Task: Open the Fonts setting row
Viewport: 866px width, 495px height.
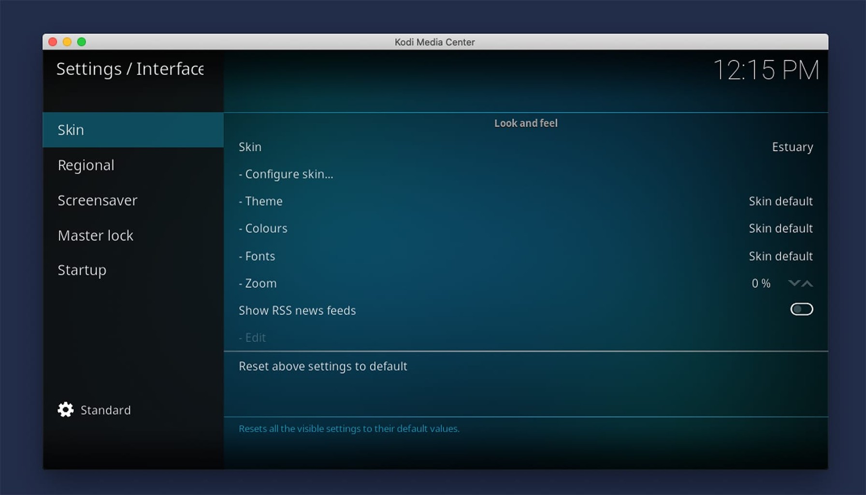Action: point(526,256)
